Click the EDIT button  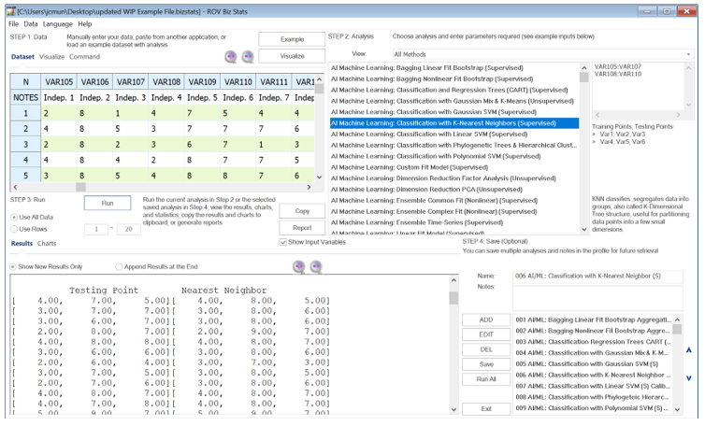(x=486, y=334)
